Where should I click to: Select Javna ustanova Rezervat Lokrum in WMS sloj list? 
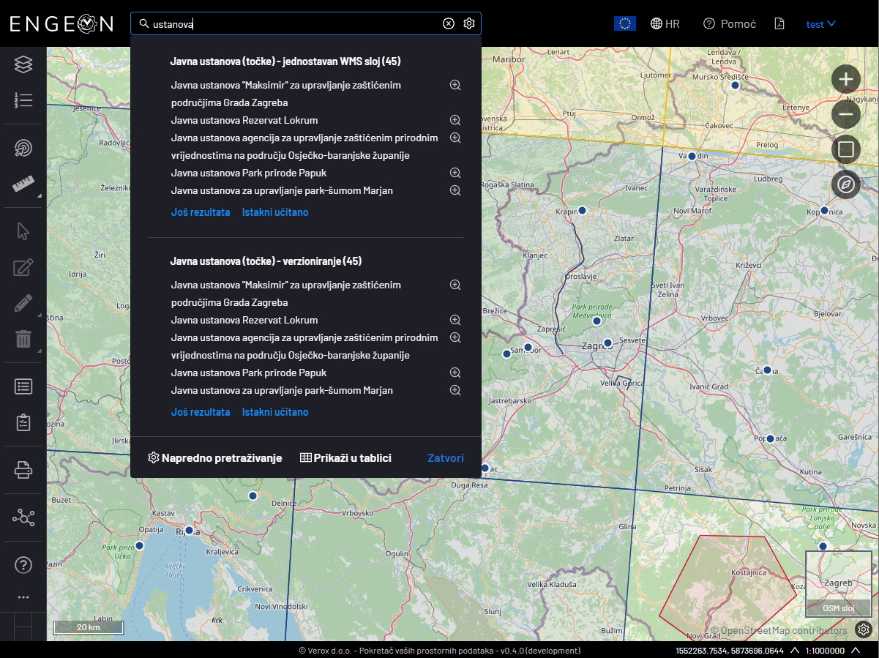coord(244,120)
